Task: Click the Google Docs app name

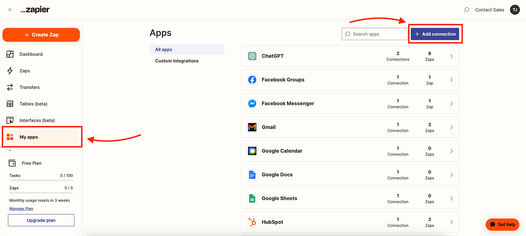Action: pos(277,174)
